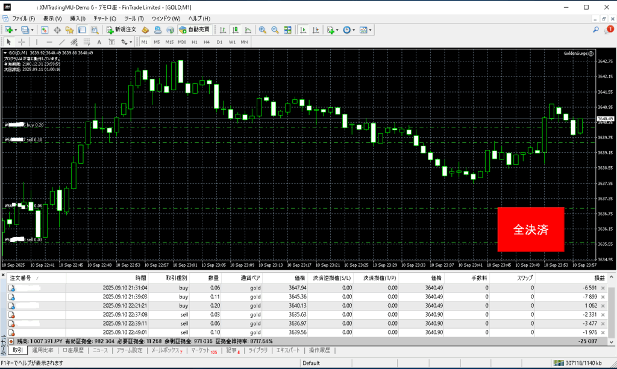Click the tile windows icon
617x369 pixels.
[x=288, y=29]
